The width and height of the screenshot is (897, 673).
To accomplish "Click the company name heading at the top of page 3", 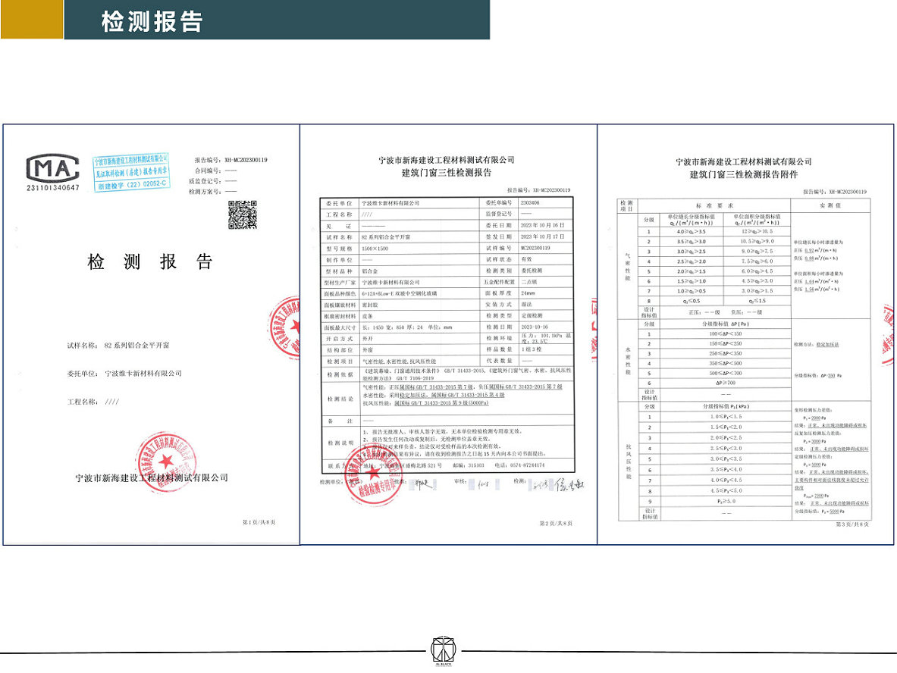I will tap(744, 162).
